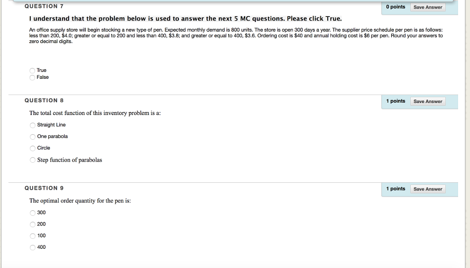Click the 1 points label for Question 8
The height and width of the screenshot is (268, 470).
pyautogui.click(x=396, y=101)
